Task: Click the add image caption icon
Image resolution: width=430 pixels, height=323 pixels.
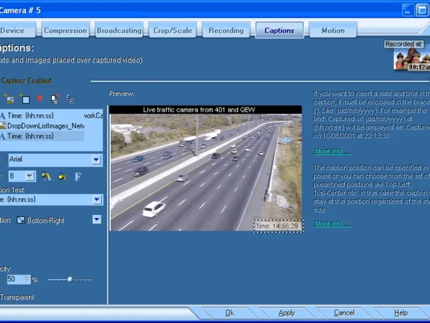Action: click(8, 99)
